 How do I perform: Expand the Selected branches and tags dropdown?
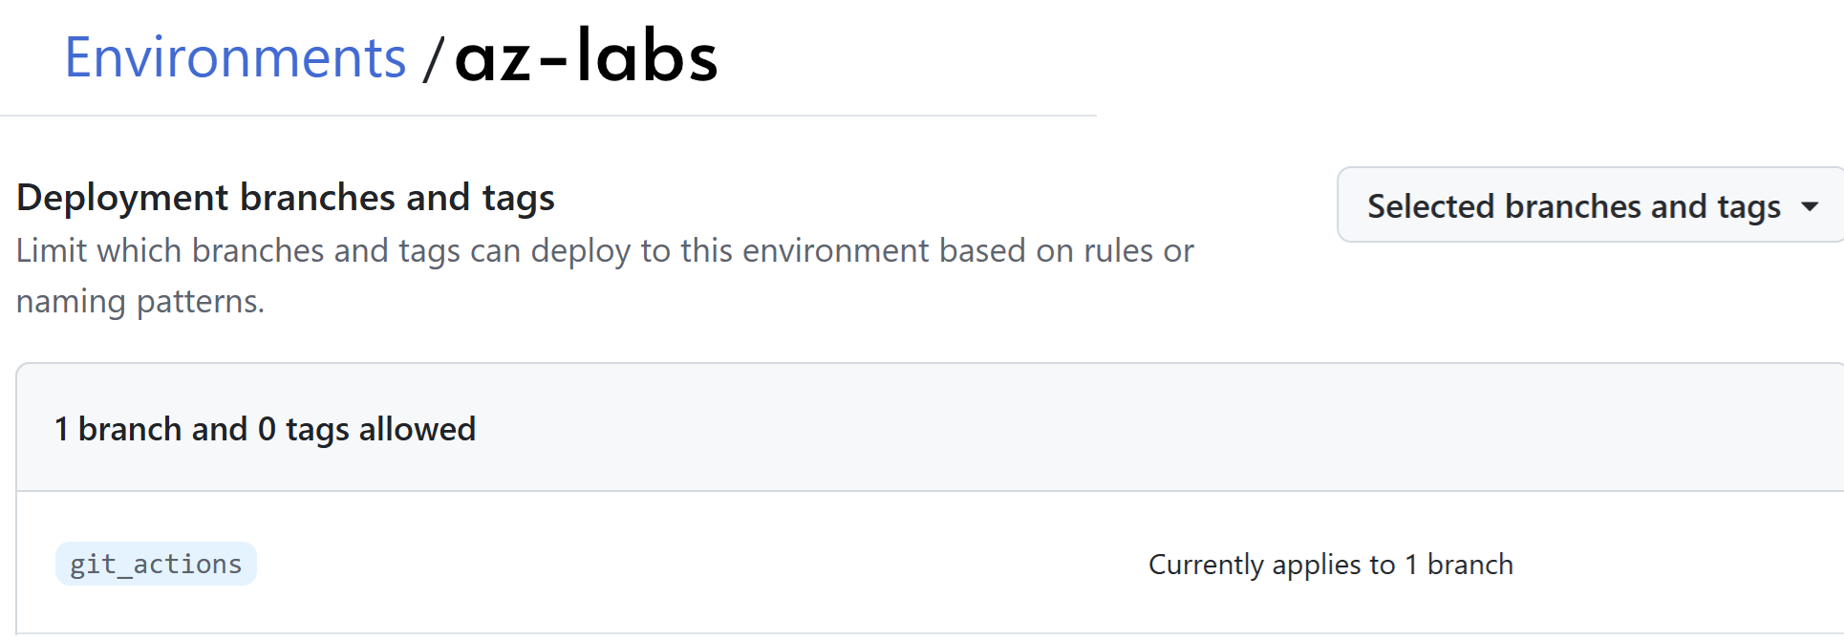(1590, 205)
